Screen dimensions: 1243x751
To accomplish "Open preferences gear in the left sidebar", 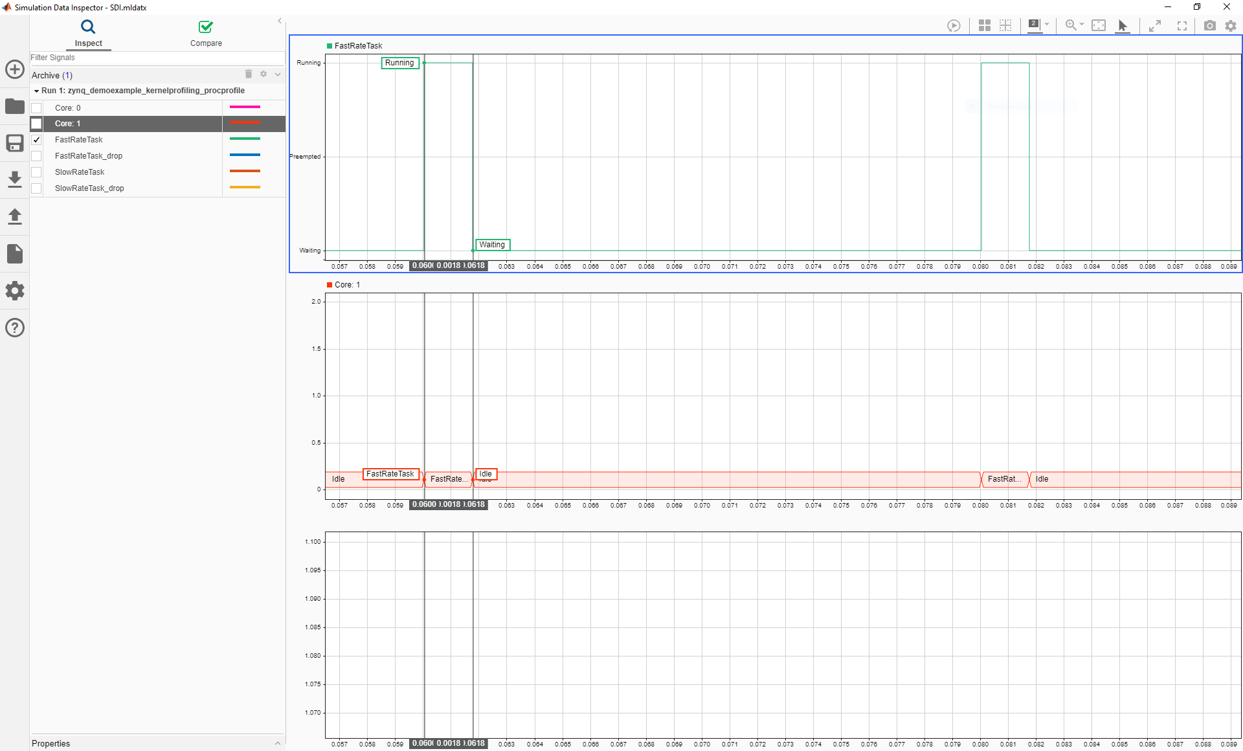I will pyautogui.click(x=15, y=291).
